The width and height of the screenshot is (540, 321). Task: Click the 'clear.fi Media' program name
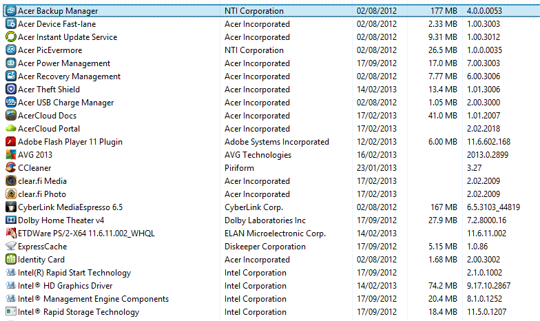click(43, 181)
